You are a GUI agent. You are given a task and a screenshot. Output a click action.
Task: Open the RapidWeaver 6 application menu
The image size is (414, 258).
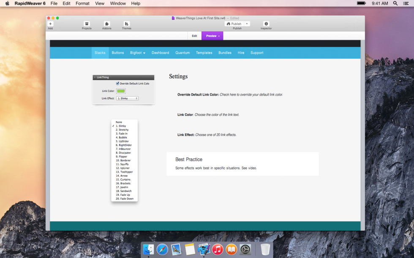coord(30,3)
